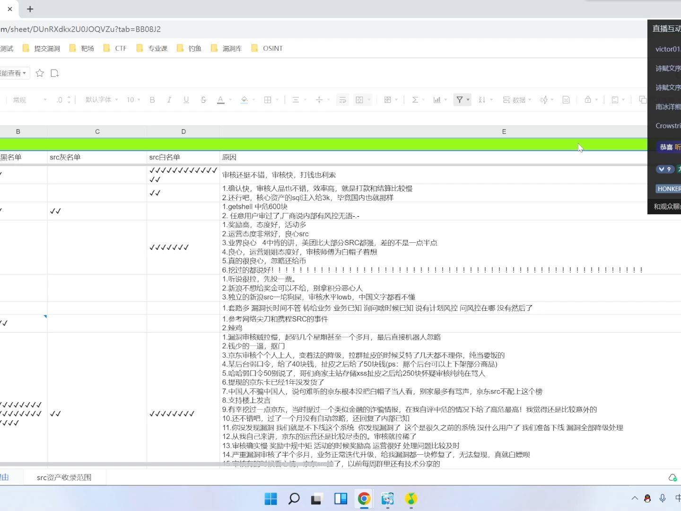Screen dimensions: 681x511
Task: Click the browser address bar URL
Action: pos(80,29)
